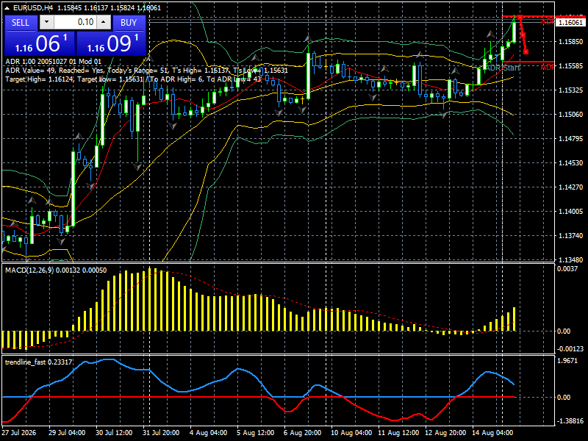The width and height of the screenshot is (588, 441).
Task: Click the 27 Jul 2026 date label
Action: 19,433
